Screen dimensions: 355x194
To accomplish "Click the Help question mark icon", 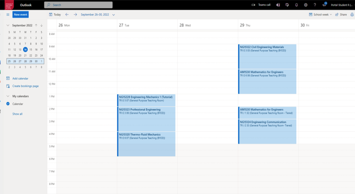I will pos(315,5).
